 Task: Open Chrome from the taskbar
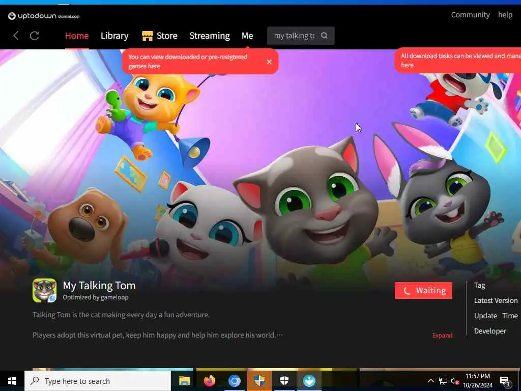click(234, 381)
